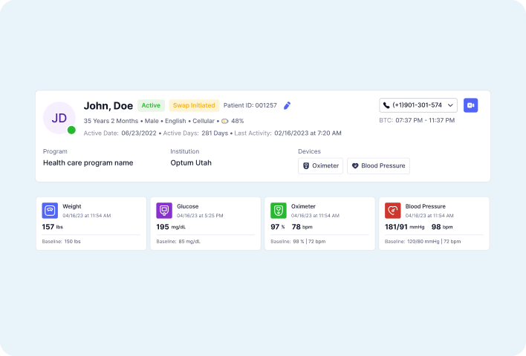Viewport: 526px width, 356px height.
Task: Click the pencil edit icon beside Patient ID
Action: click(288, 105)
